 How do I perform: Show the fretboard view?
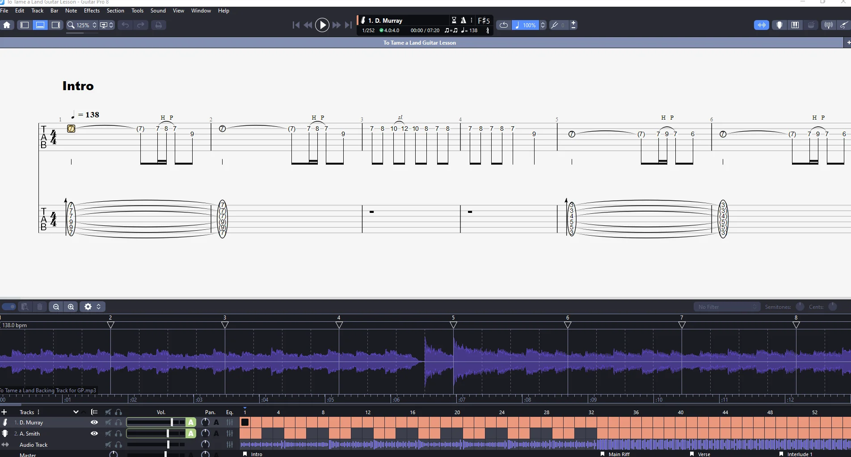click(x=779, y=25)
